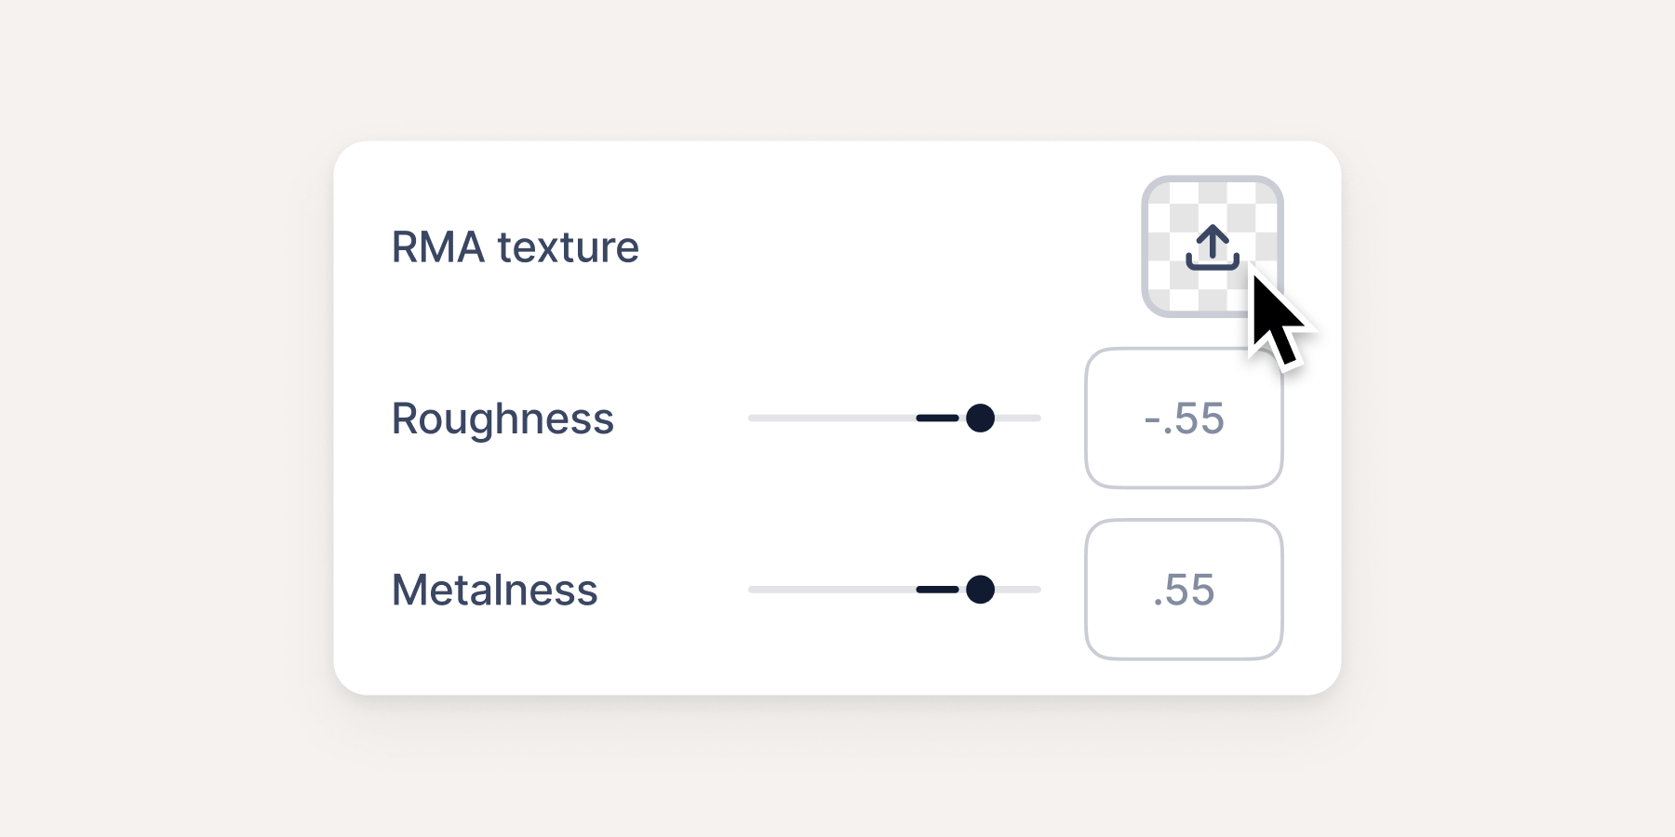1675x837 pixels.
Task: Click the Roughness slider handle
Action: (980, 418)
